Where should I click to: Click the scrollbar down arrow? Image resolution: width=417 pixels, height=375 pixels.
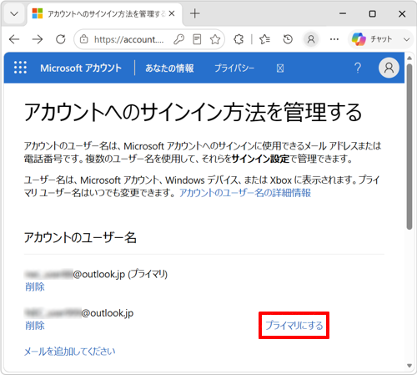[409, 366]
